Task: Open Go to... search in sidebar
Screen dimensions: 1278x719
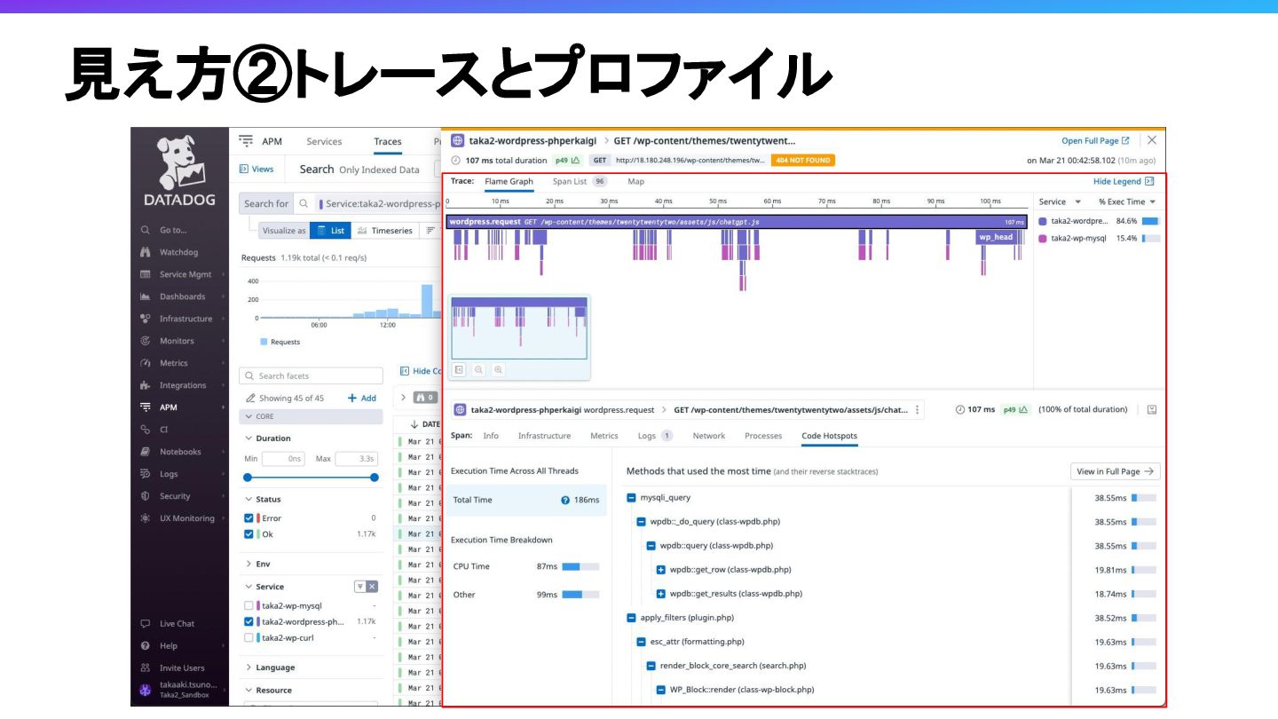Action: 173,230
